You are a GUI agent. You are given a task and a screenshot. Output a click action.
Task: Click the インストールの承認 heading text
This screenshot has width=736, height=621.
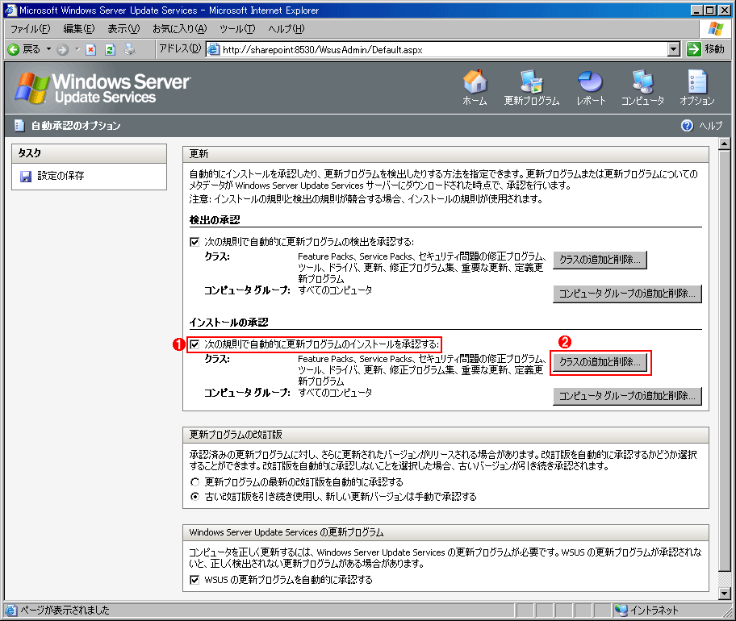228,323
